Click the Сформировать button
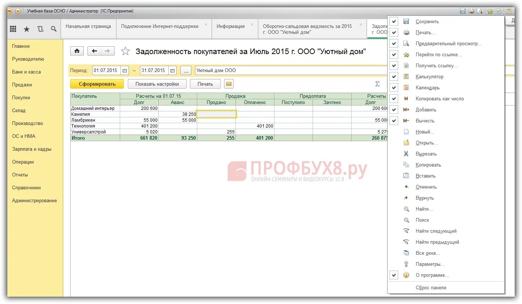Viewport: 522px width, 304px height. tap(97, 84)
